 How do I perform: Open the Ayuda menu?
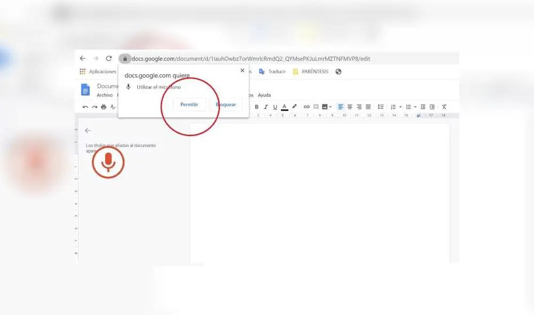click(264, 94)
